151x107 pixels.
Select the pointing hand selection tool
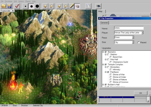pyautogui.click(x=77, y=6)
